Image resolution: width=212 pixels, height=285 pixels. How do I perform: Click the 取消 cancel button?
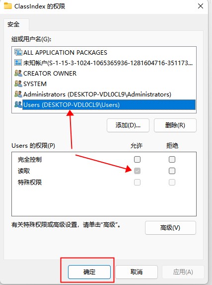tap(137, 272)
